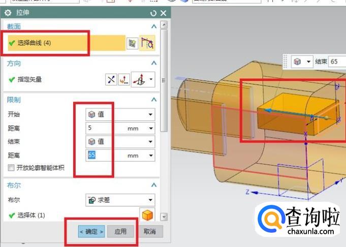346x247 pixels.
Task: Click the blue extrude direction arrow handle
Action: (268, 110)
